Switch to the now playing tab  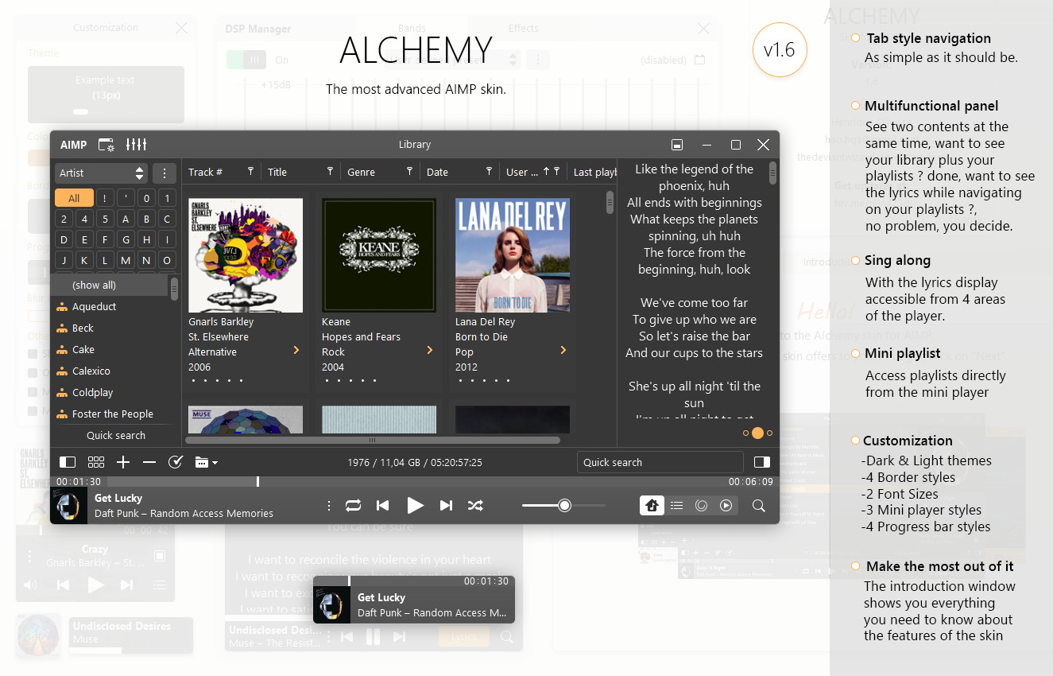pos(726,506)
